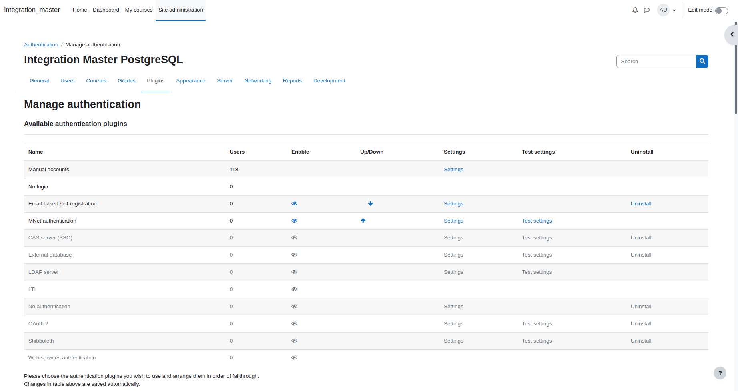Enable CAS server (SSO) plugin

pyautogui.click(x=294, y=237)
